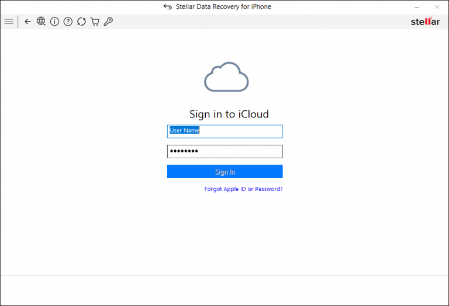Viewport: 449px width, 306px height.
Task: Open the globe language selector
Action: coord(41,22)
